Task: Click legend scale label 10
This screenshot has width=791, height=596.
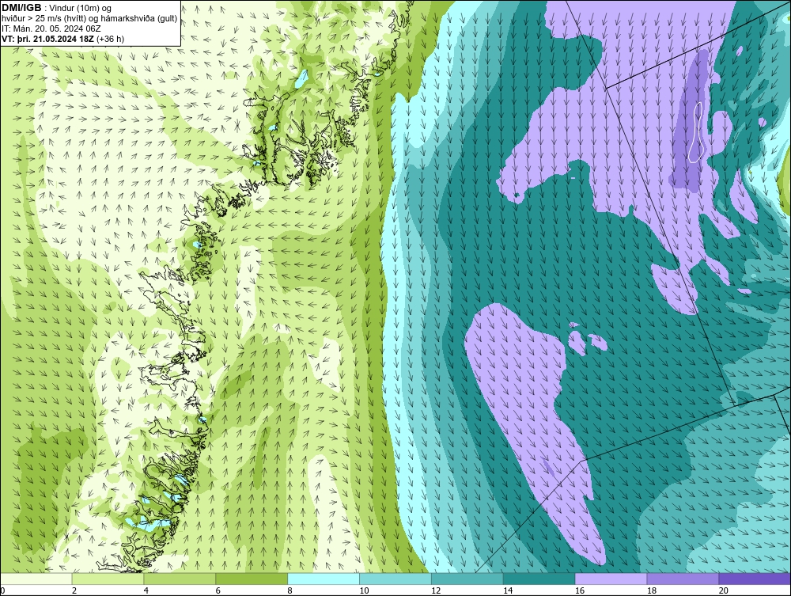Action: 364,590
